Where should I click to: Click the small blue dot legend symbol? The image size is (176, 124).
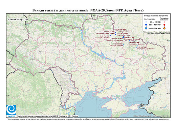[146, 22]
